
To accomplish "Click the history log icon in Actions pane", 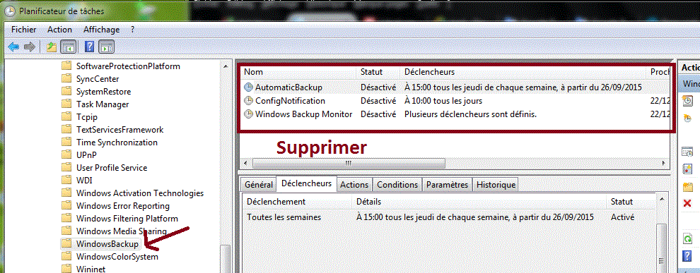I will pos(688,169).
